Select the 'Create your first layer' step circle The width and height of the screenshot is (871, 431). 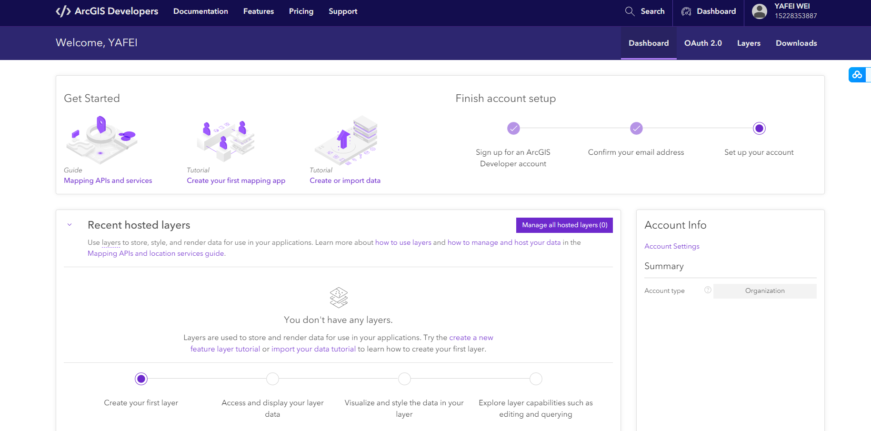(141, 379)
